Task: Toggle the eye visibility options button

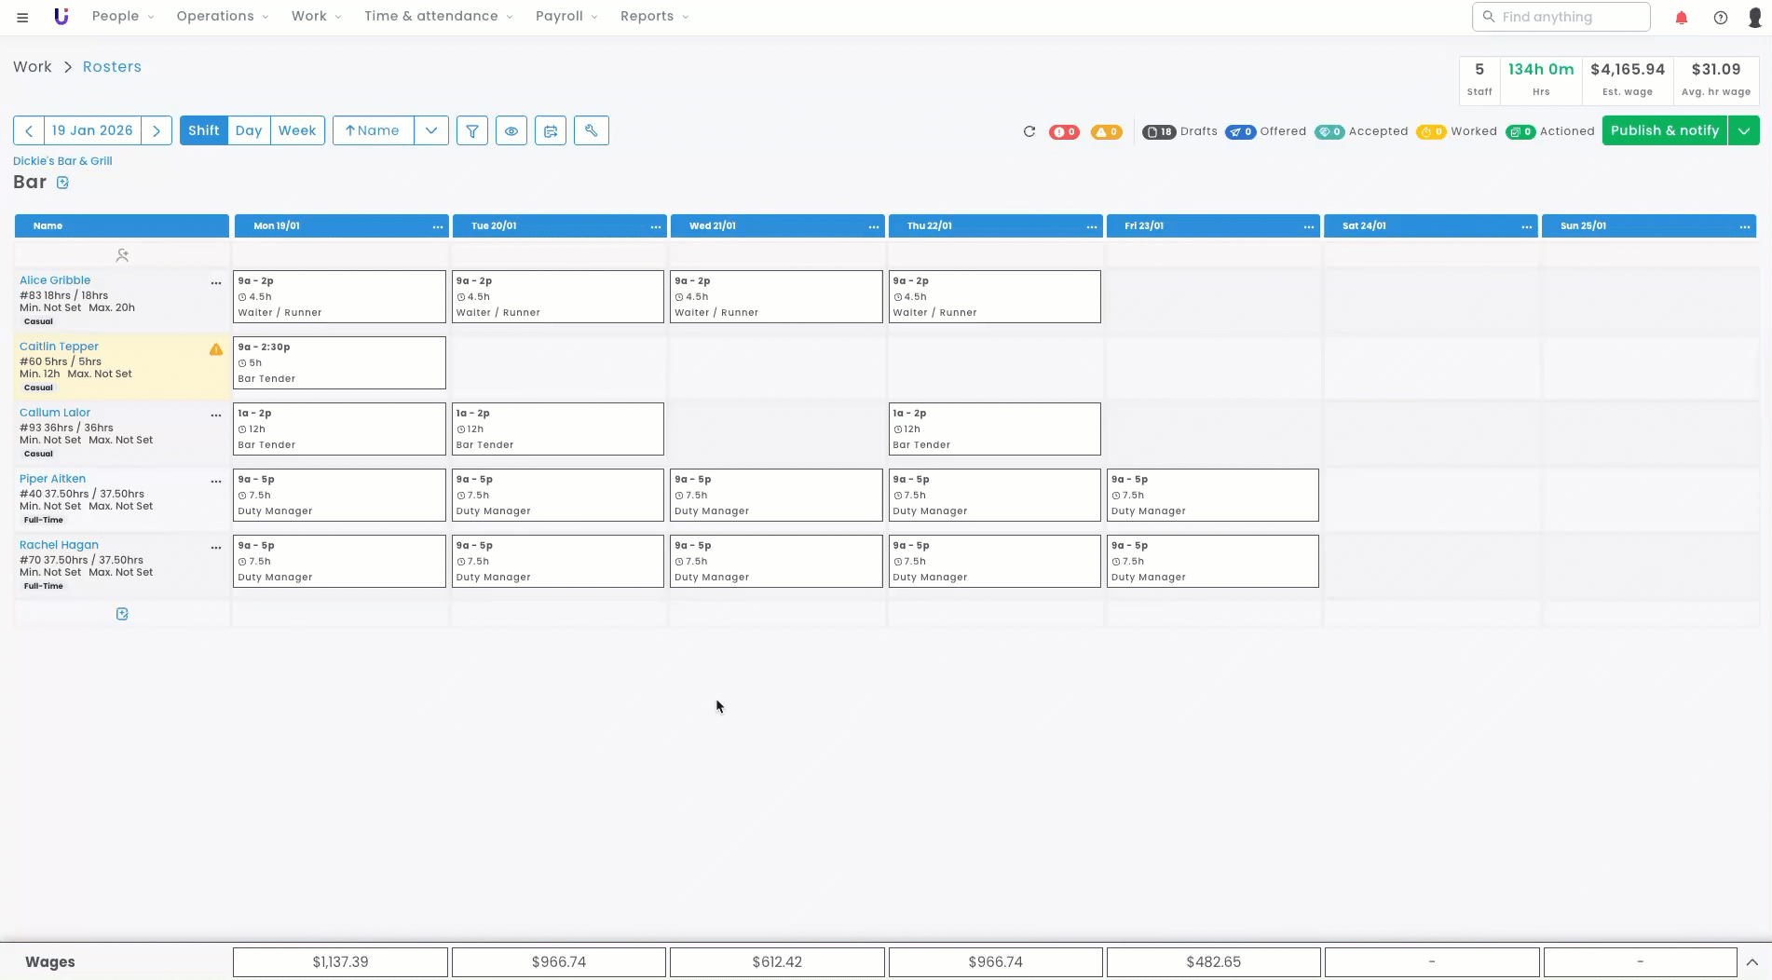Action: 511,130
